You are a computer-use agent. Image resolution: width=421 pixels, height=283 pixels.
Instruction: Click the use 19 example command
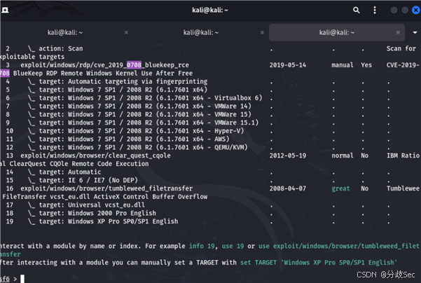[233, 246]
